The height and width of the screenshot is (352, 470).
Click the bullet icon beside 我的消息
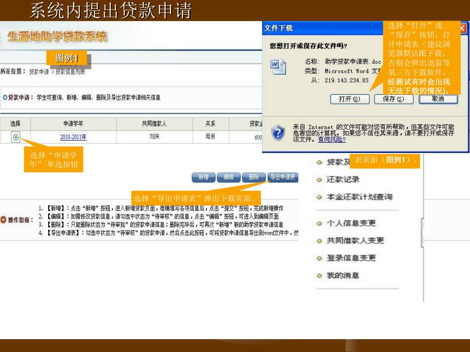click(x=319, y=275)
